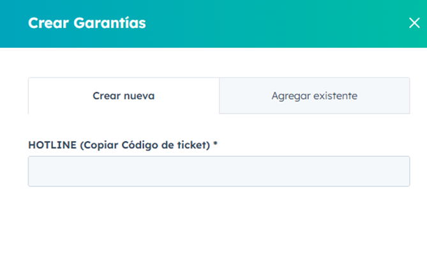The width and height of the screenshot is (427, 261).
Task: Close the Crear Garantías panel
Action: [414, 24]
